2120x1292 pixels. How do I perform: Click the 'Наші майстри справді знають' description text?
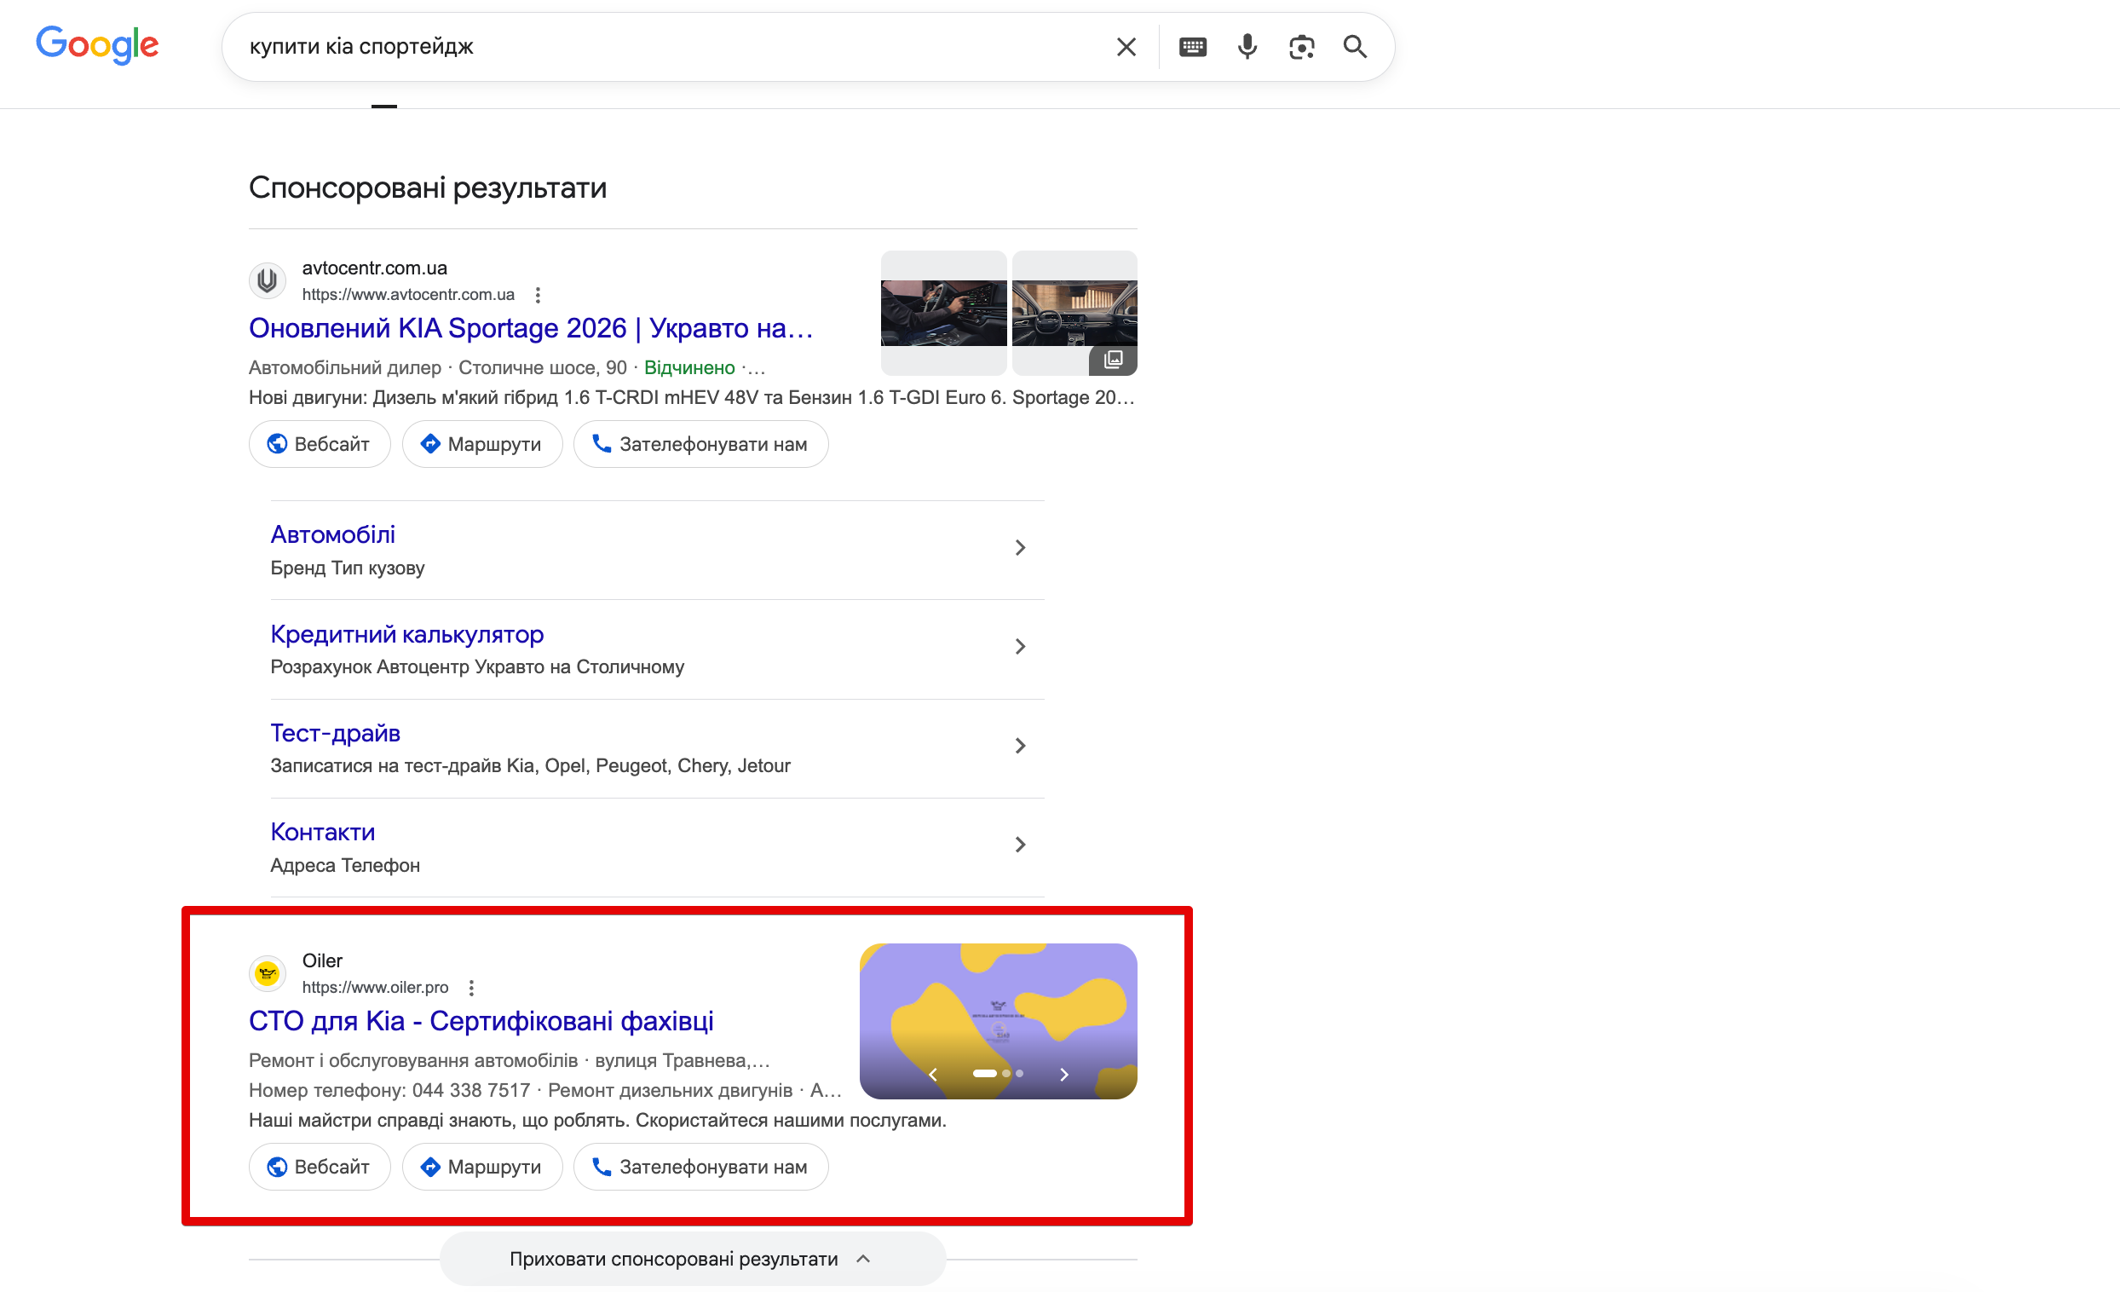tap(597, 1121)
